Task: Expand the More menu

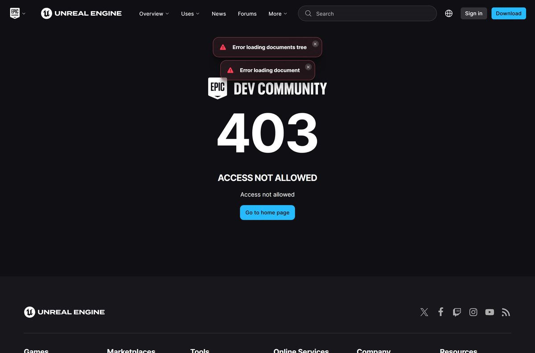Action: tap(278, 14)
